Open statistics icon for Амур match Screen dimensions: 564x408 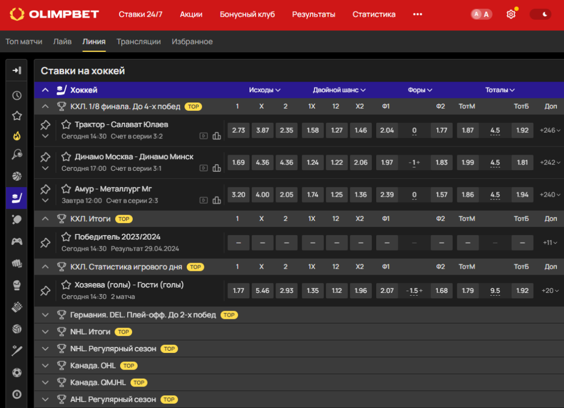point(216,200)
